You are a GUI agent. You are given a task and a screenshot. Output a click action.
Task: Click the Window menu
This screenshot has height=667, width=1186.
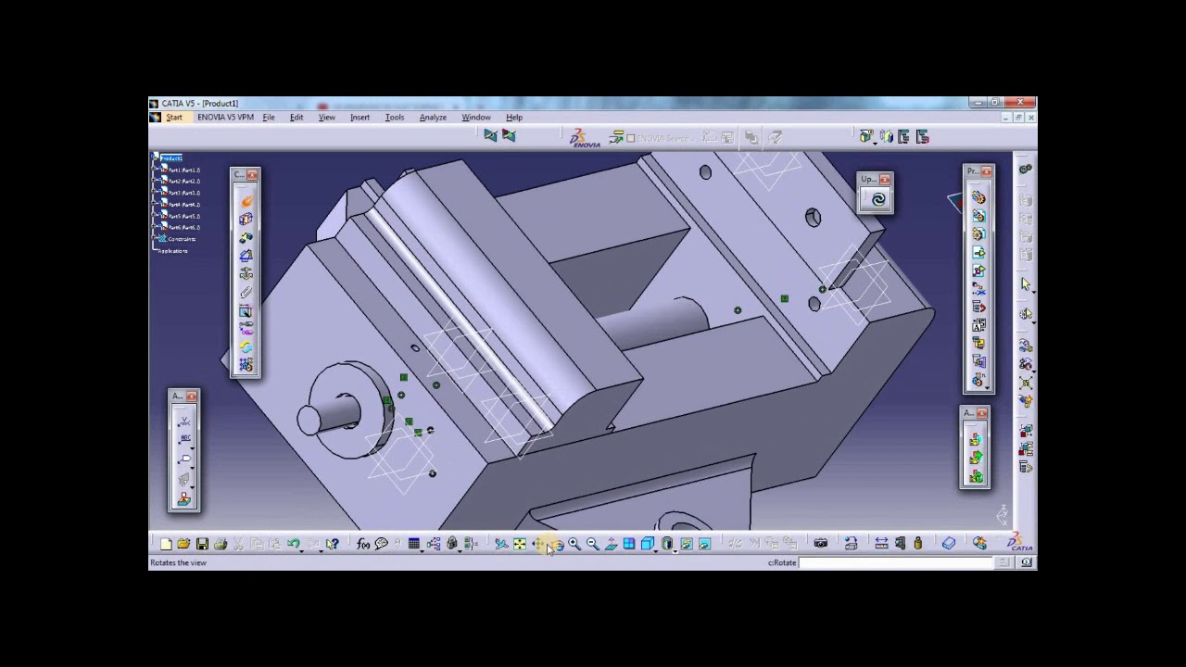[x=476, y=118]
